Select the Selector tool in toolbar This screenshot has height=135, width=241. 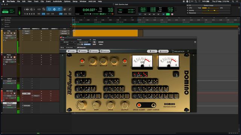coord(54,9)
